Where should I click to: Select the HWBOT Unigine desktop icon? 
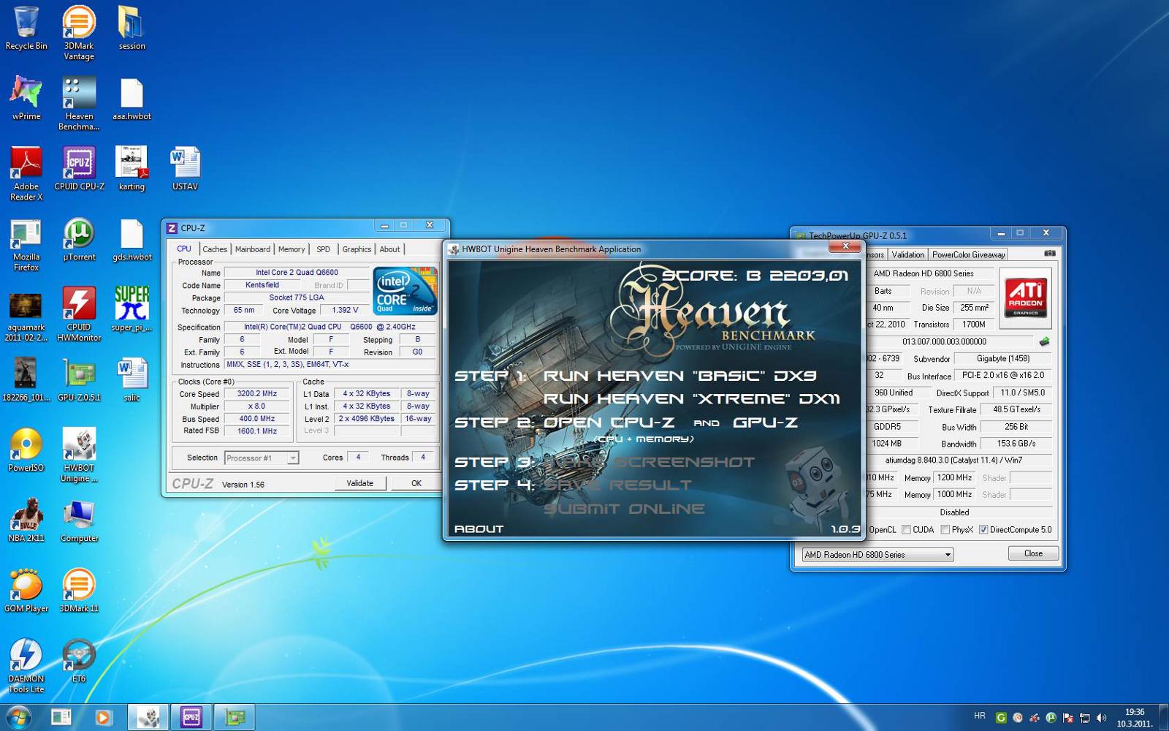79,455
